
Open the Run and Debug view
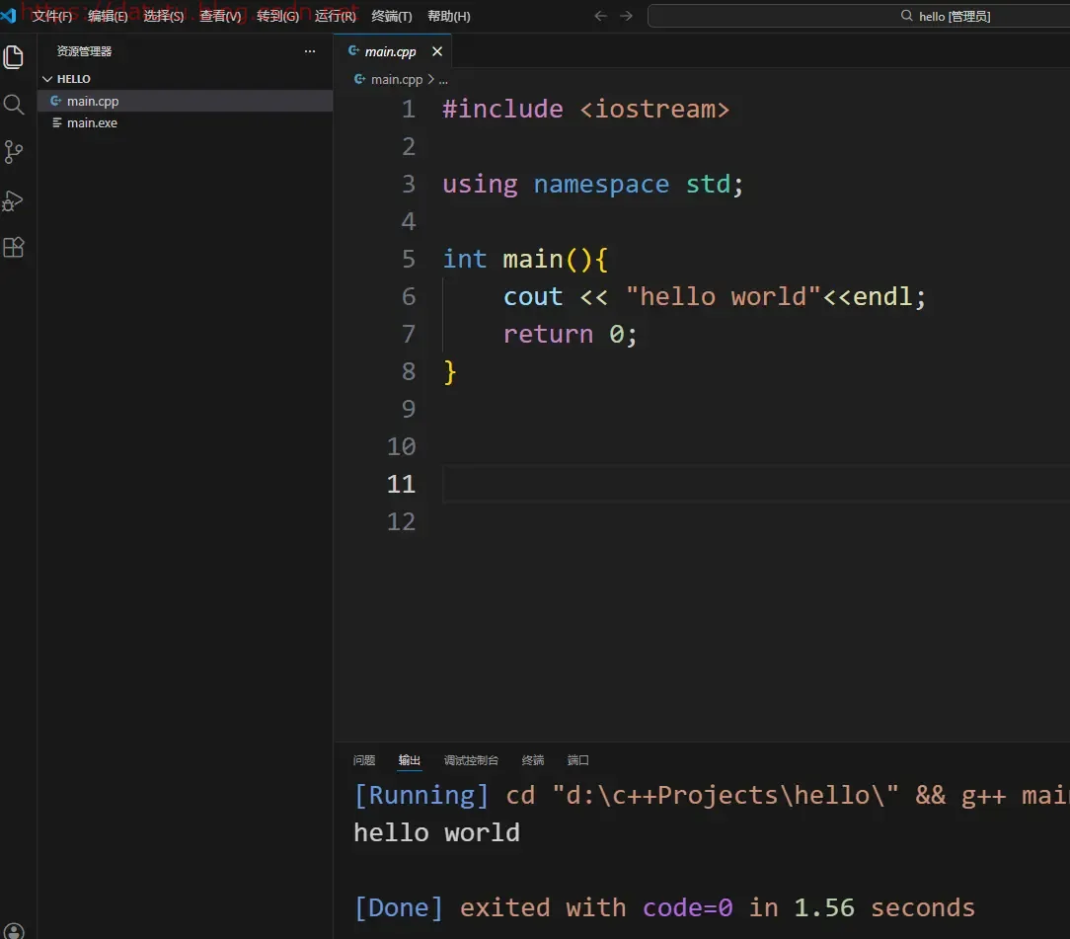pyautogui.click(x=14, y=200)
